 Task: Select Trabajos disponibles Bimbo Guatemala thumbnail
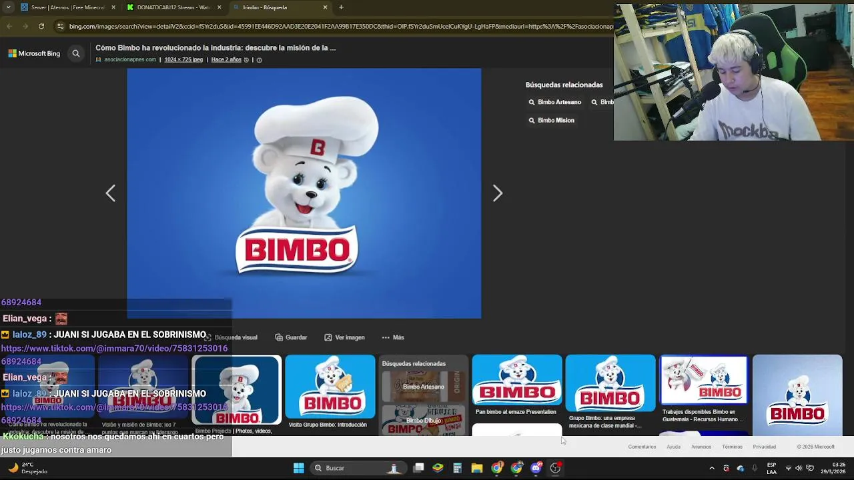[x=704, y=380]
